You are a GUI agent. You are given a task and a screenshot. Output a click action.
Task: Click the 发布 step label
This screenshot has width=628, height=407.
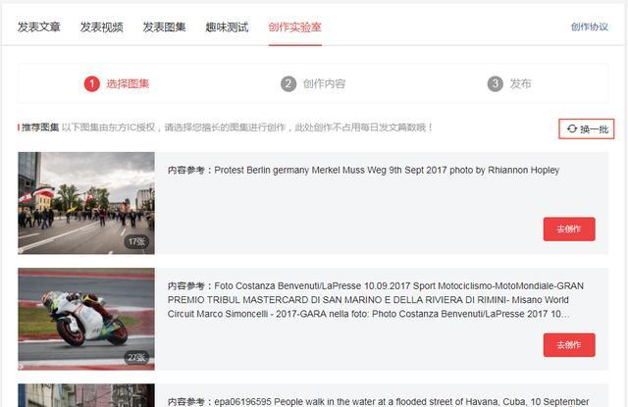(x=520, y=83)
